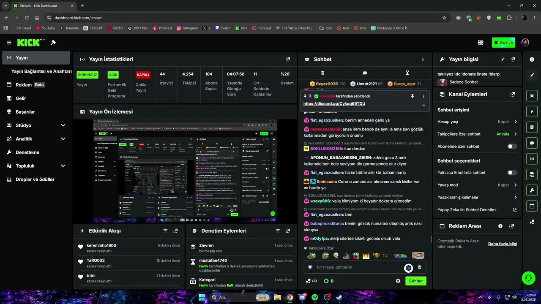Click the hourglass icon in Sohbet toolbar
Screen dimensions: 541x304
click(x=407, y=73)
